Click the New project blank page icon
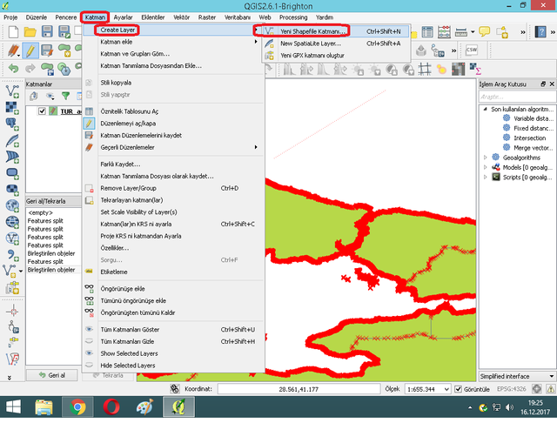This screenshot has width=557, height=423. pyautogui.click(x=13, y=32)
